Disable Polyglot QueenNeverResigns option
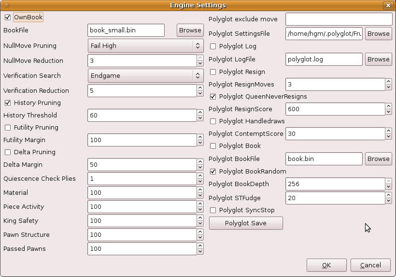This screenshot has width=396, height=277. click(213, 97)
